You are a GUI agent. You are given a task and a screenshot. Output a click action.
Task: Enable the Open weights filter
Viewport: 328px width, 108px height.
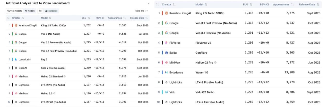click(51, 11)
